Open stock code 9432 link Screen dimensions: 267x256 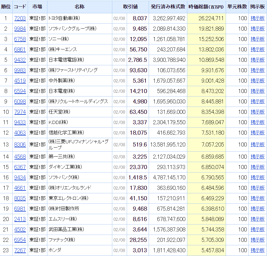point(20,60)
